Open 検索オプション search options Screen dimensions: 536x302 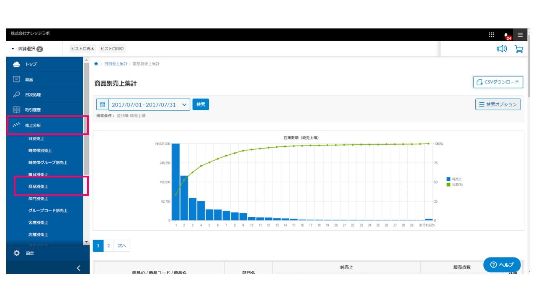498,104
